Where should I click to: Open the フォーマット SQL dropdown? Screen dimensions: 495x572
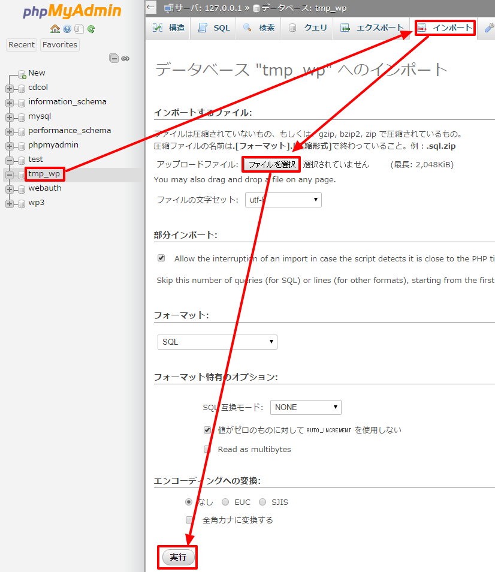[x=218, y=342]
